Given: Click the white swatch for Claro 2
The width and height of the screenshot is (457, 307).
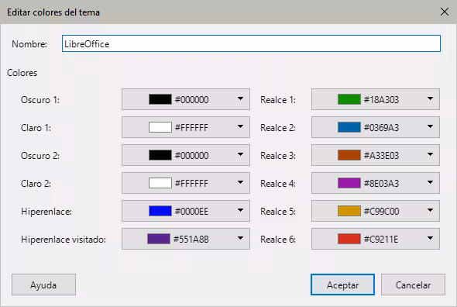Looking at the screenshot, I should coord(160,183).
